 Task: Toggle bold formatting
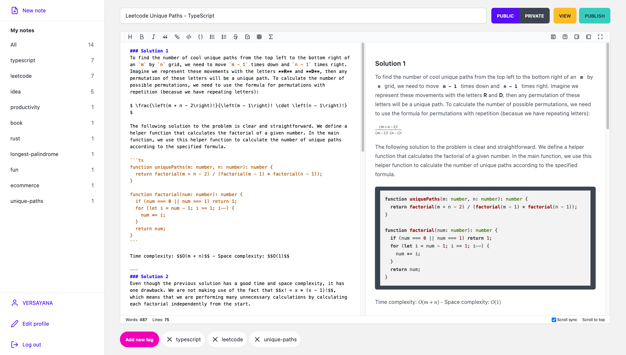(x=142, y=37)
